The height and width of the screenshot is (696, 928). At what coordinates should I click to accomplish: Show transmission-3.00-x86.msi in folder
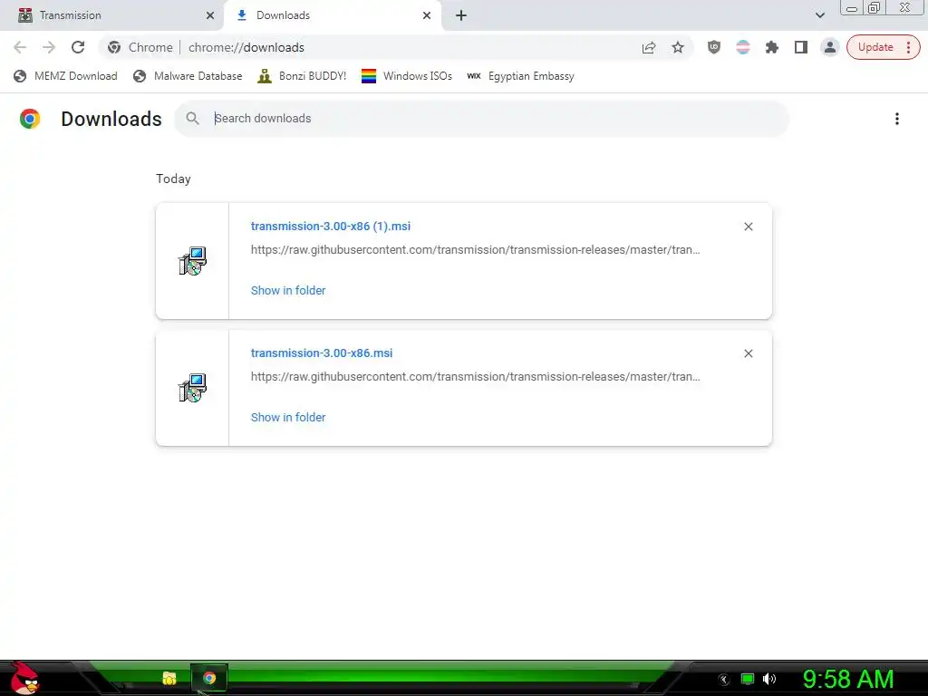(x=288, y=417)
